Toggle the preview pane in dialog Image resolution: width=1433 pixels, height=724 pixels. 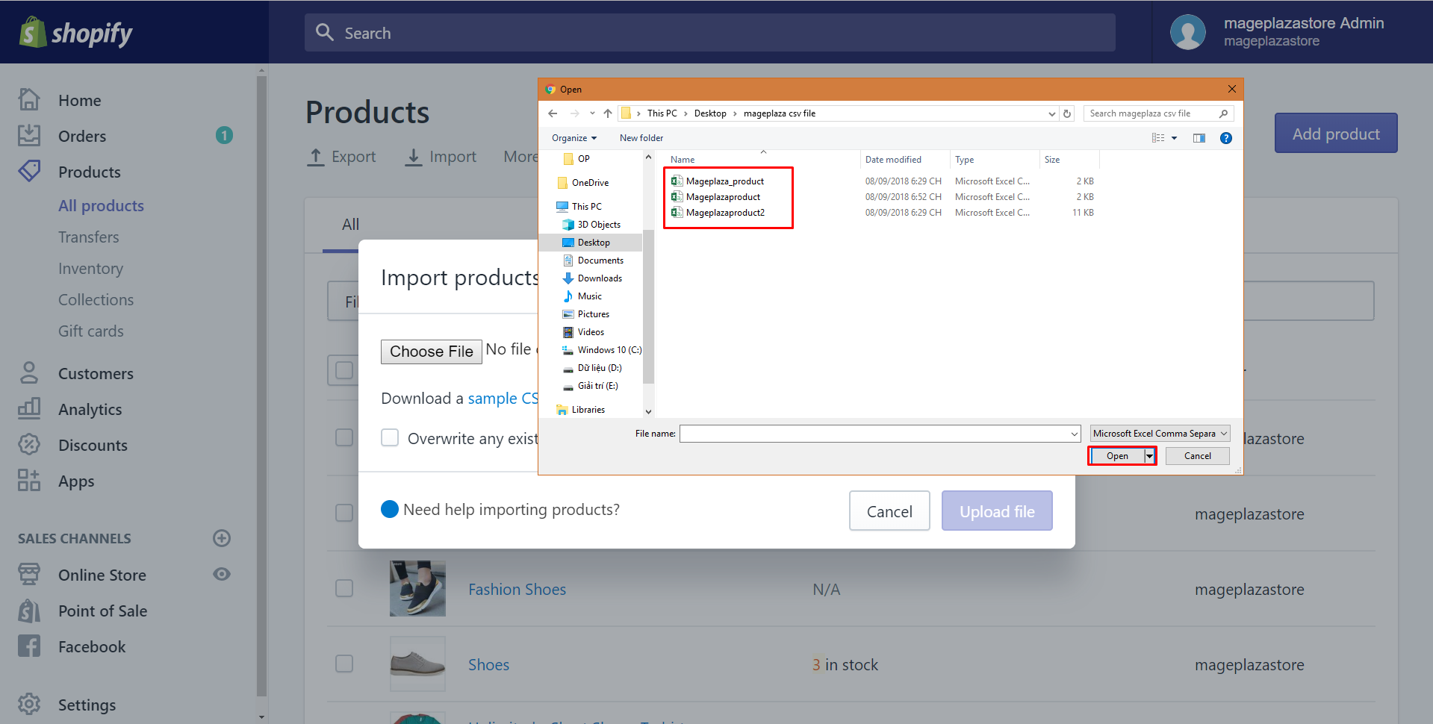1199,138
